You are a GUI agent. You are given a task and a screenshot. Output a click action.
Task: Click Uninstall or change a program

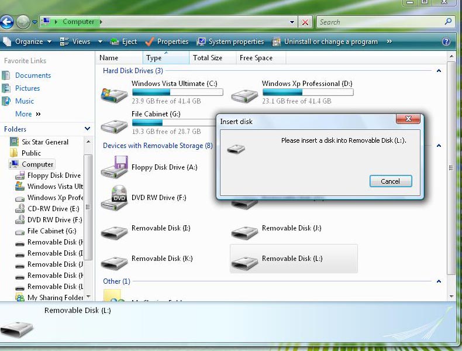tap(325, 42)
